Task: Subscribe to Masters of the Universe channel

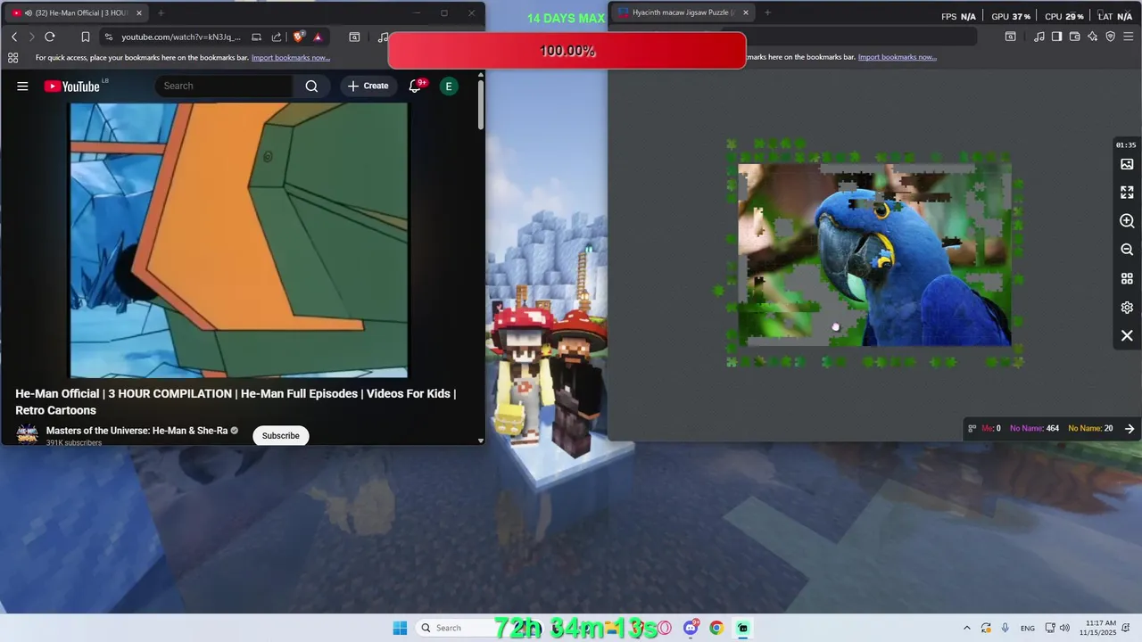Action: pyautogui.click(x=280, y=435)
